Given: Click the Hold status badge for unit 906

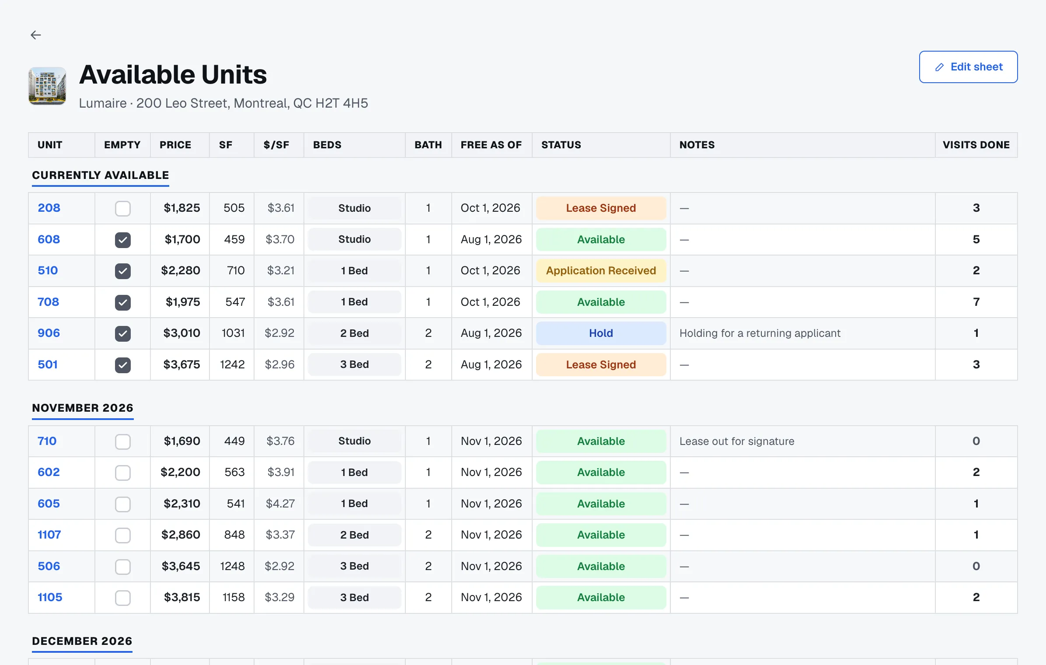Looking at the screenshot, I should [x=601, y=333].
